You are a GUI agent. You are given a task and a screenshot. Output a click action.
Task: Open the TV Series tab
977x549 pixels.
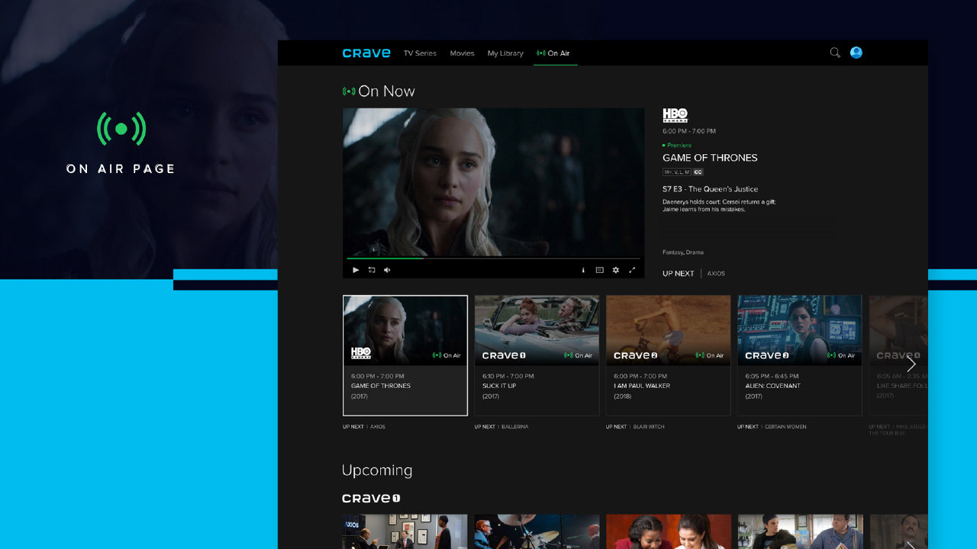pos(420,53)
